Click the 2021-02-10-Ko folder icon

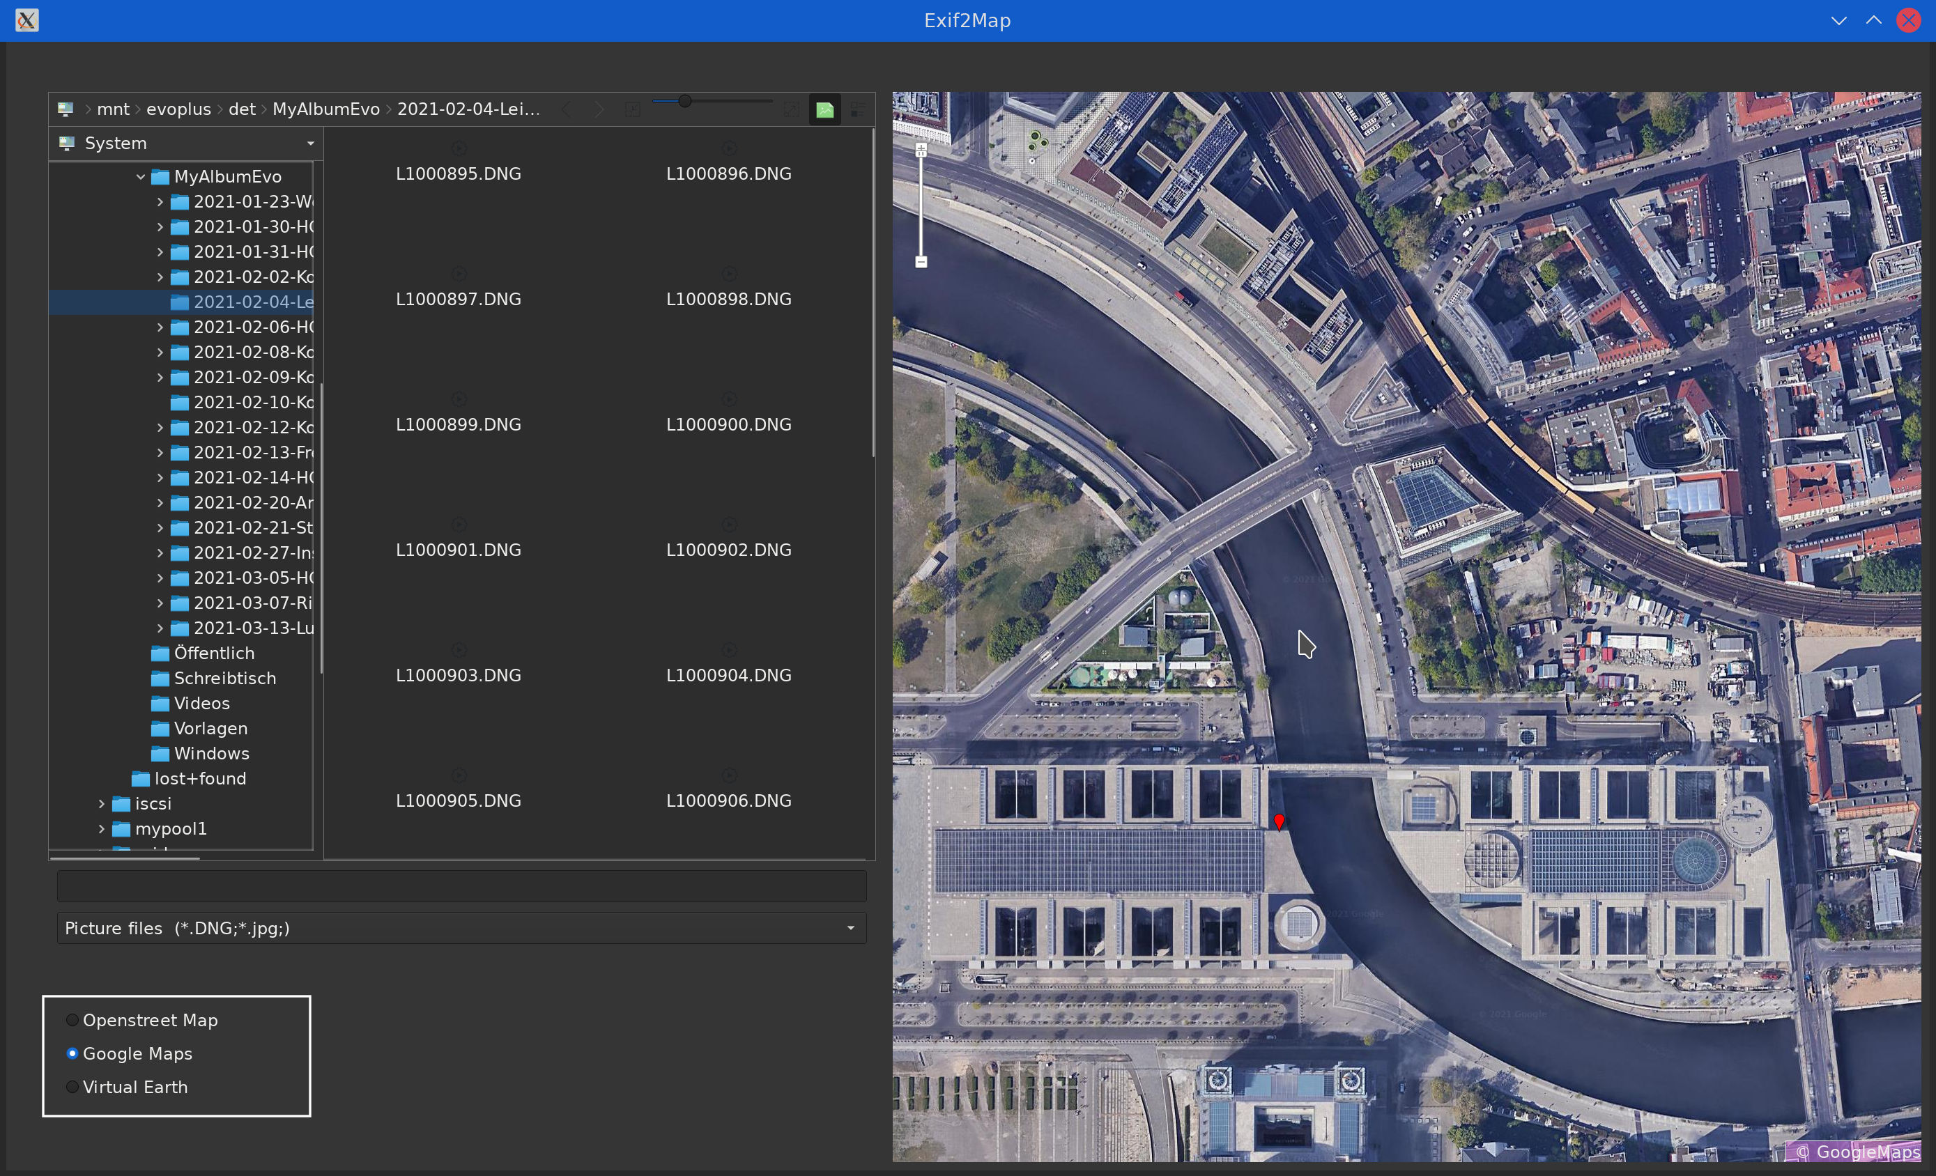click(x=180, y=403)
